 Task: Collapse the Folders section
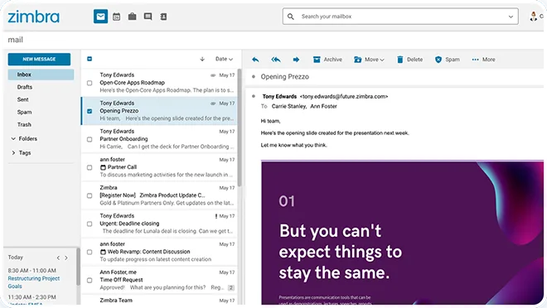click(x=13, y=138)
